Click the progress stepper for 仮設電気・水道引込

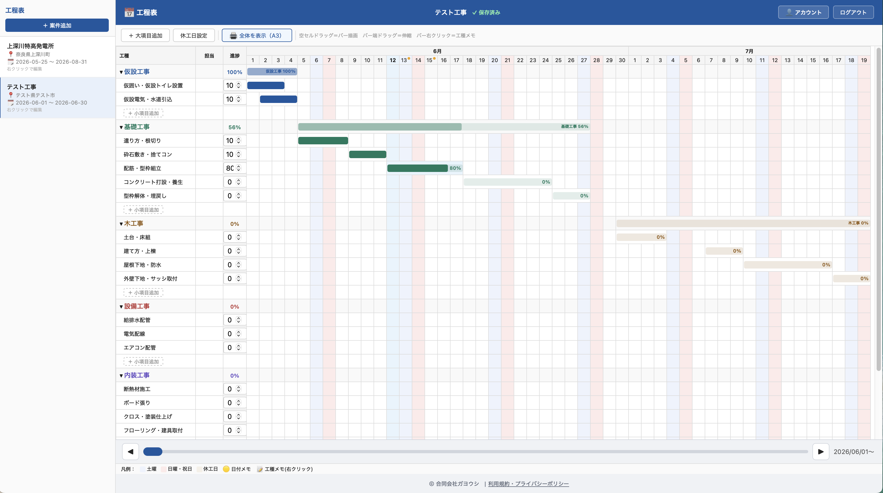pos(239,99)
